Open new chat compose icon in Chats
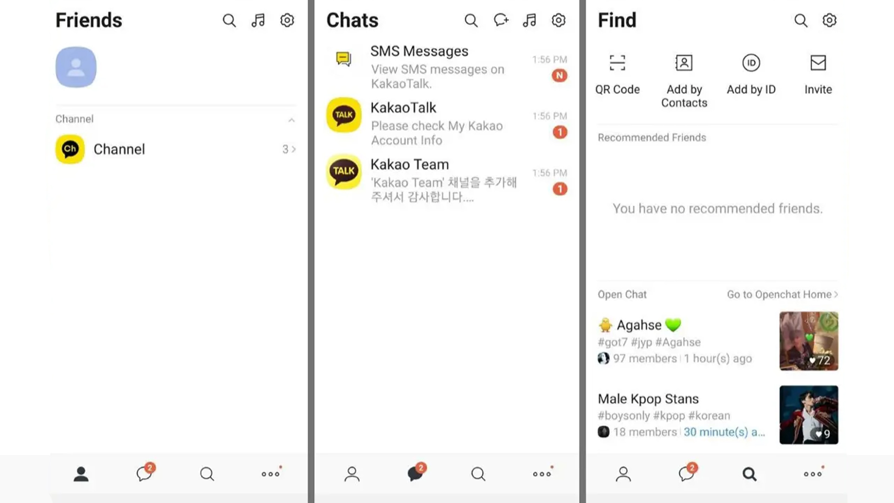Image resolution: width=894 pixels, height=503 pixels. tap(501, 20)
